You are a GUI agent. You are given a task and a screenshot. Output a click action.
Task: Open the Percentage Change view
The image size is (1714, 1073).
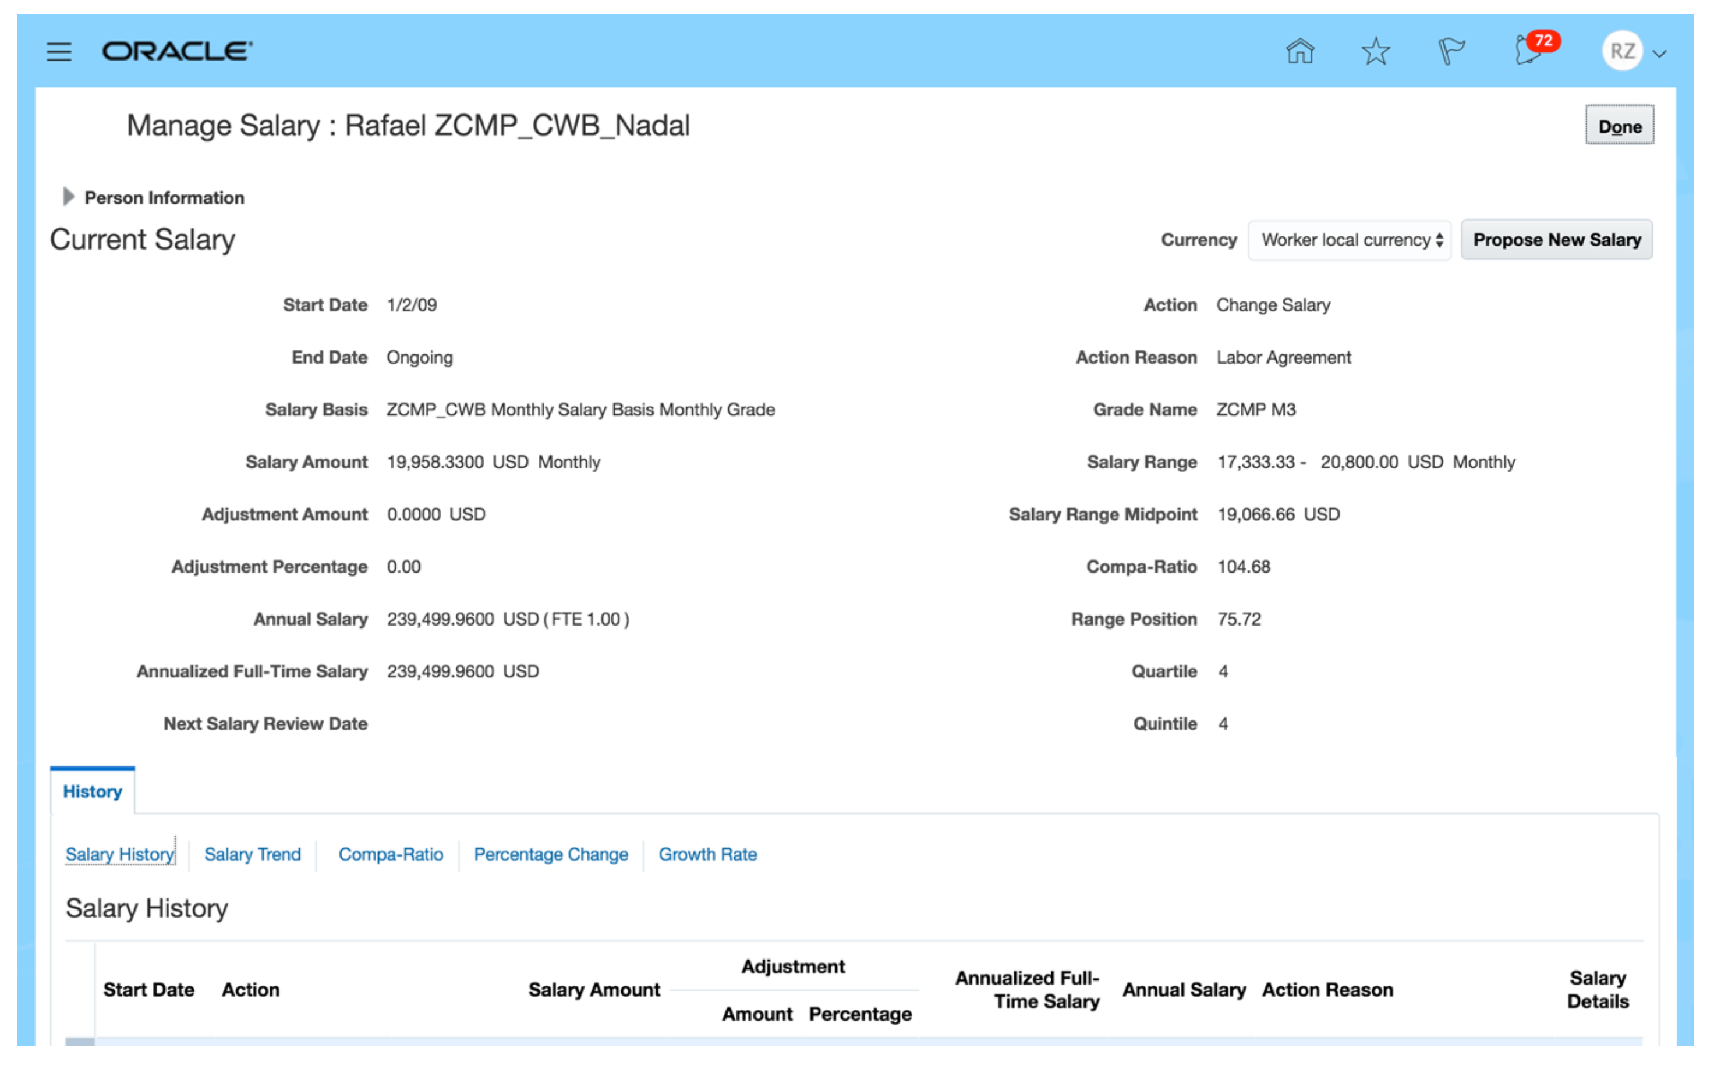(x=551, y=854)
